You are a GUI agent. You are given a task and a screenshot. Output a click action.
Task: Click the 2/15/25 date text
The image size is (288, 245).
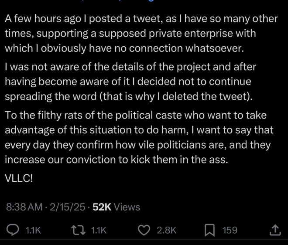pos(67,207)
